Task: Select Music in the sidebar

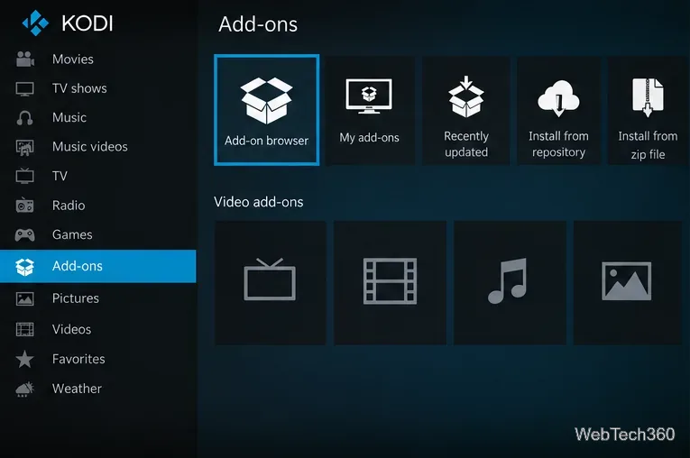Action: (x=69, y=117)
